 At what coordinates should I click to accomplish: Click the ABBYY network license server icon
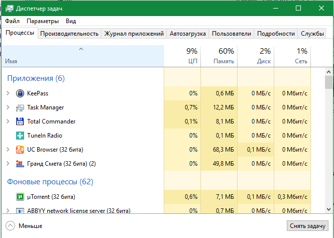pyautogui.click(x=20, y=210)
